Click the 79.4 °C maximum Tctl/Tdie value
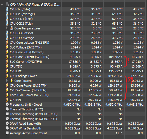The image size is (147, 139). click(x=117, y=9)
